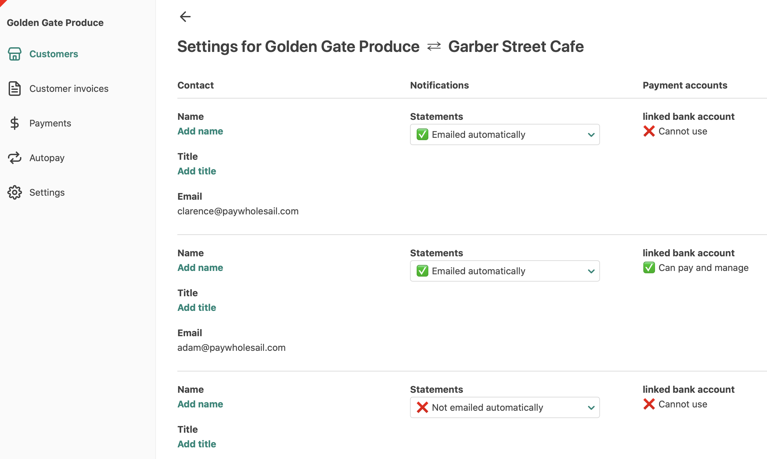767x459 pixels.
Task: Click red X beside first Cannot use
Action: point(649,131)
